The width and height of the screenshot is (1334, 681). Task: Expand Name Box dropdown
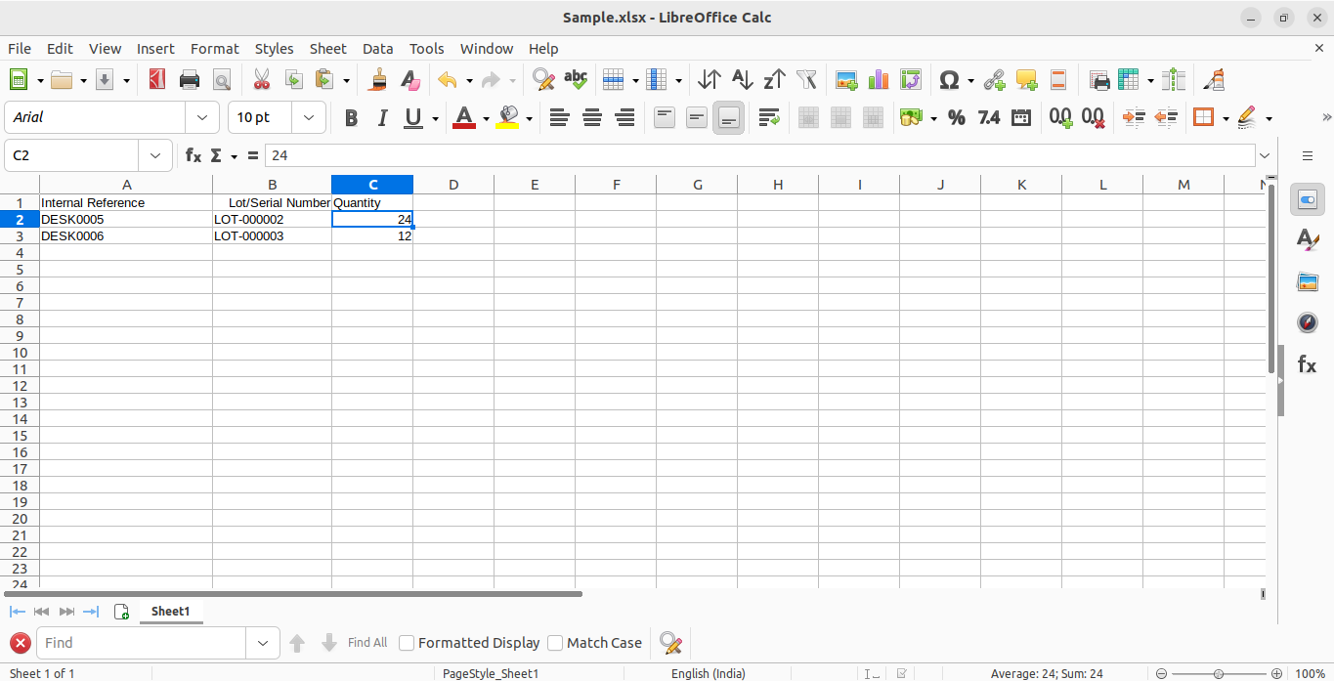[x=155, y=155]
